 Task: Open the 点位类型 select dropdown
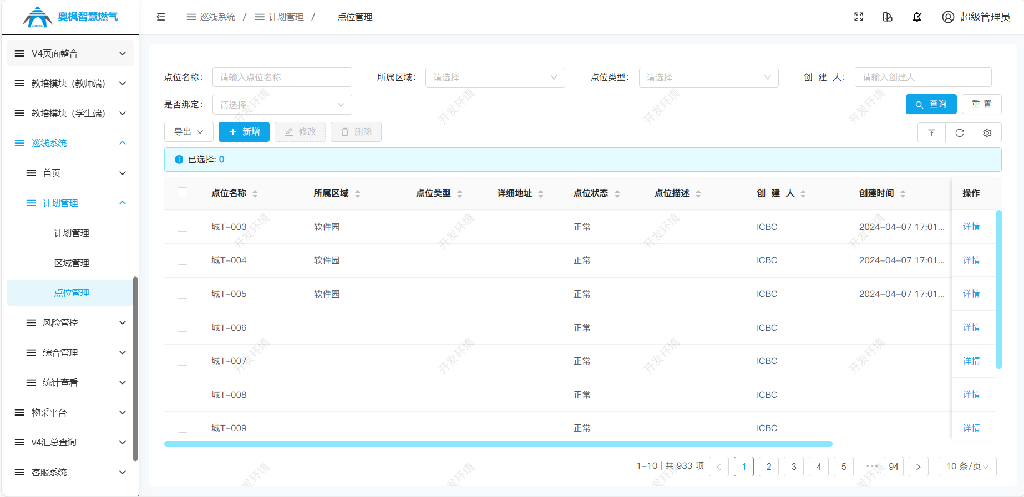point(708,78)
